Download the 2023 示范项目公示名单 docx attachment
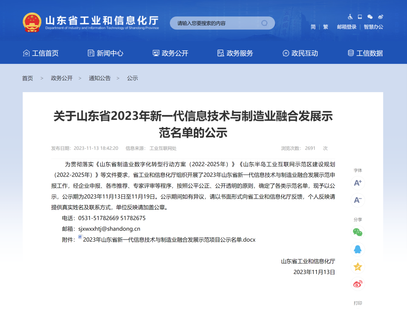 (x=168, y=239)
